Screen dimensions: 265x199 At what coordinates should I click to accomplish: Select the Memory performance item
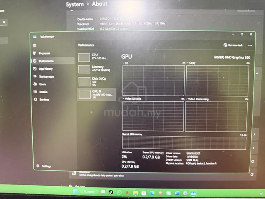pos(96,69)
